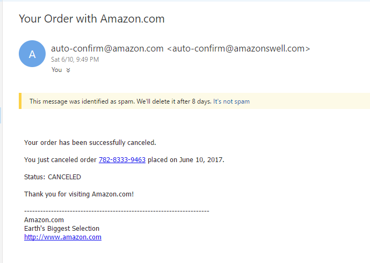Click the It's not spam link
Image resolution: width=370 pixels, height=263 pixels.
(x=231, y=101)
